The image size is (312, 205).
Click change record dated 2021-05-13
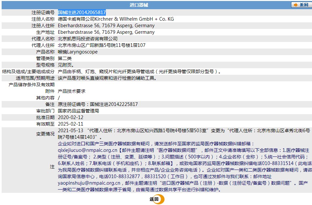184,134
